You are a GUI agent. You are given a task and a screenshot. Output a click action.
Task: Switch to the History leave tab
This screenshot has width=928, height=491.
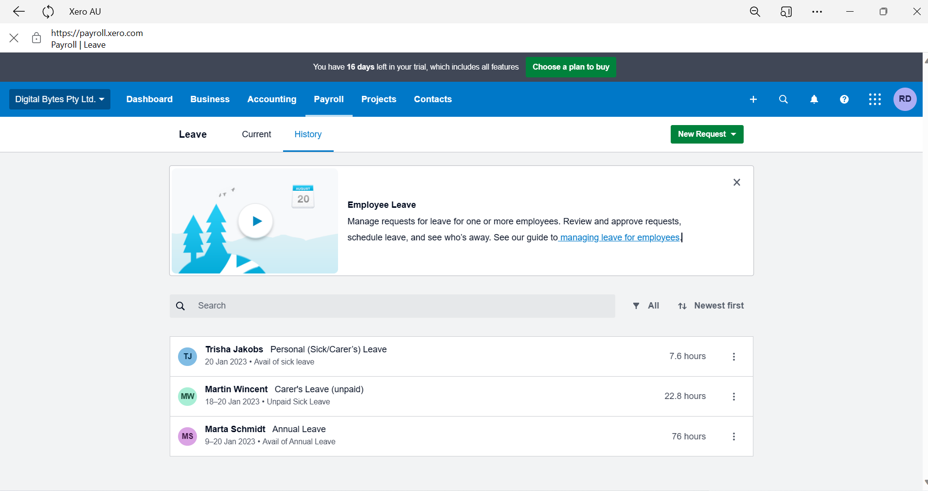pyautogui.click(x=308, y=134)
